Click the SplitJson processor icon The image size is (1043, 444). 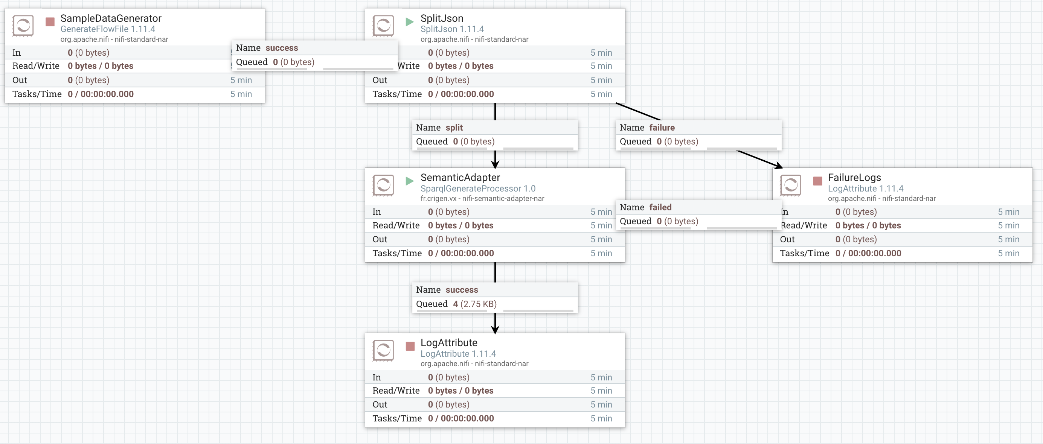(383, 26)
